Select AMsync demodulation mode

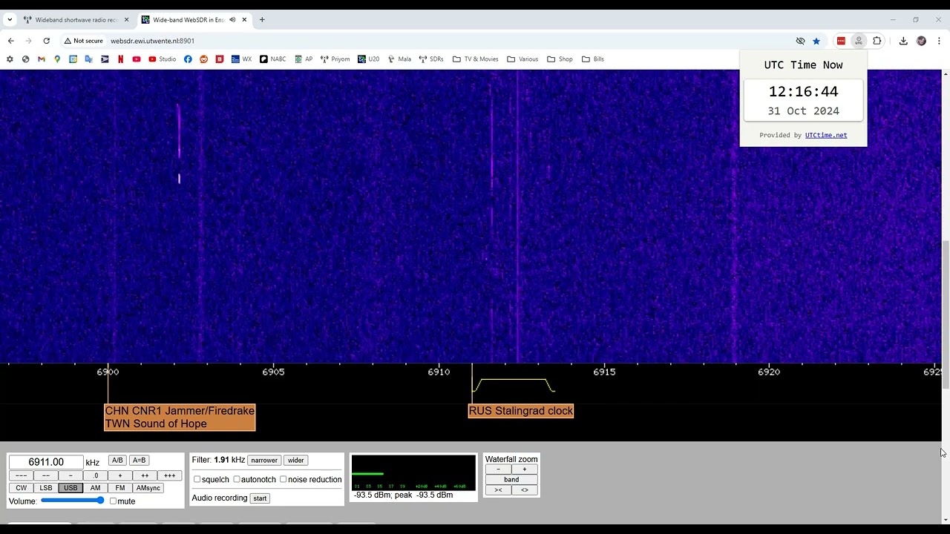[148, 488]
